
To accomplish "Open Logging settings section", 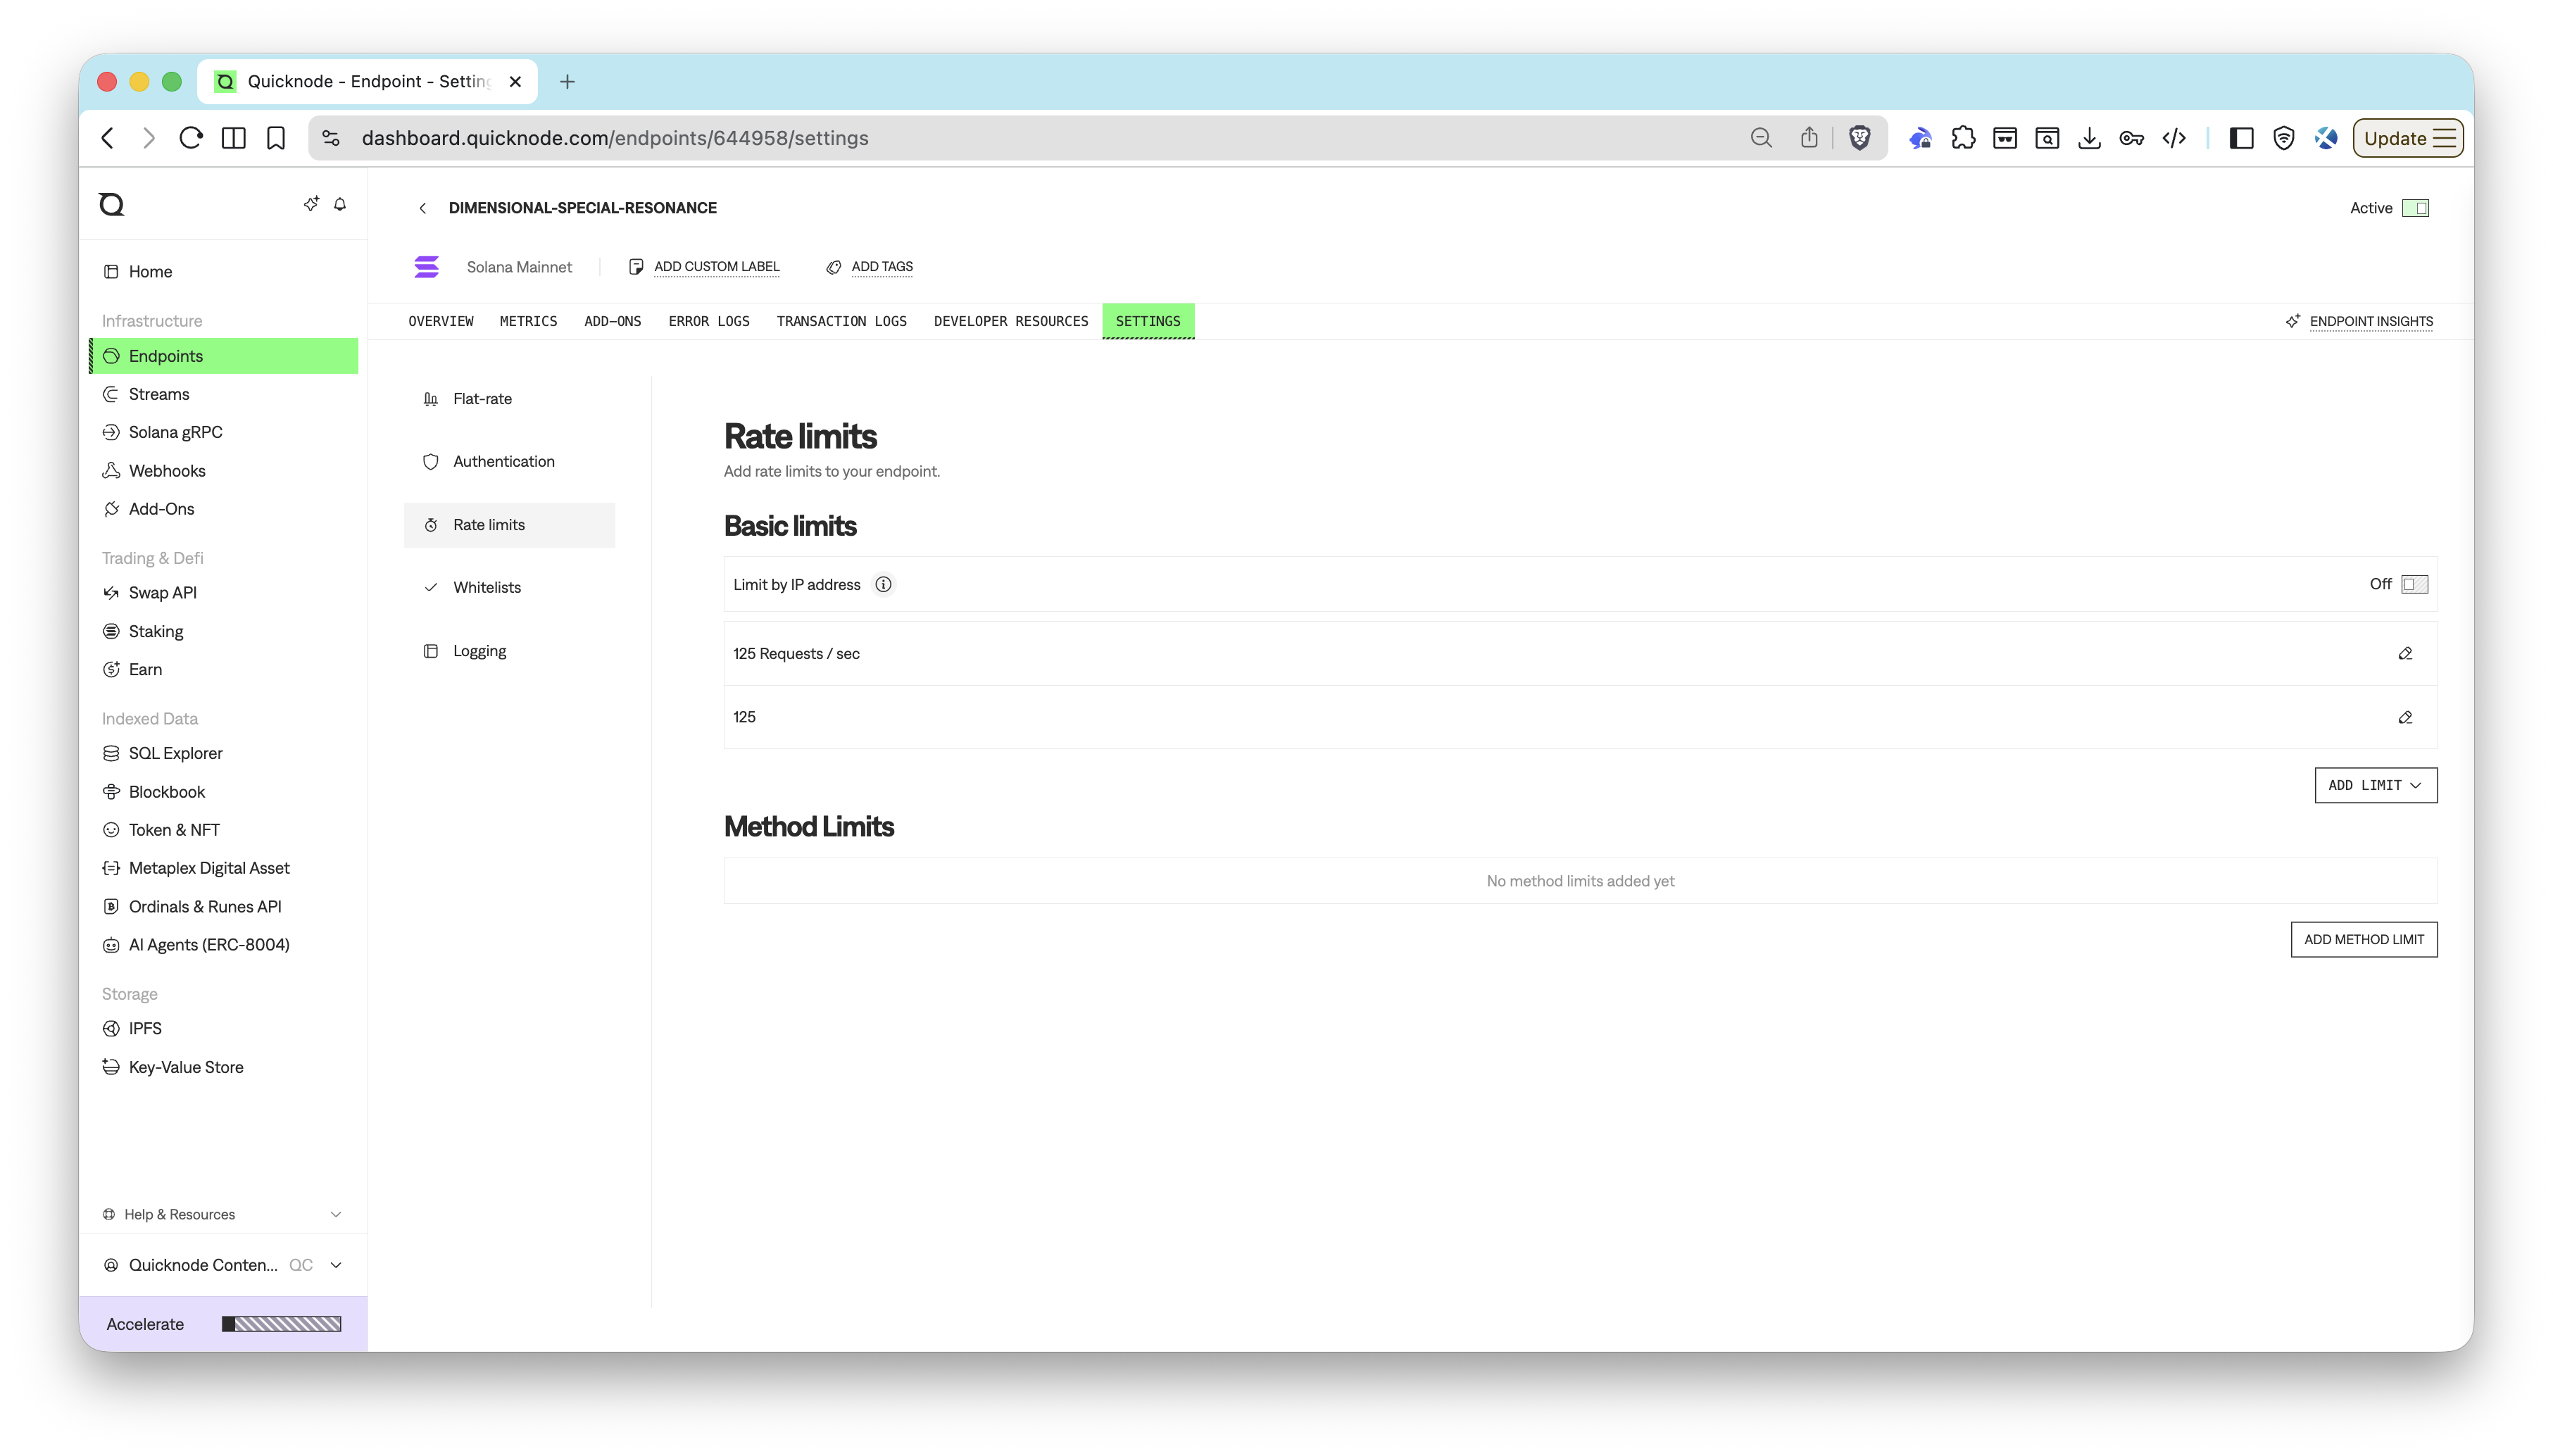I will point(509,651).
